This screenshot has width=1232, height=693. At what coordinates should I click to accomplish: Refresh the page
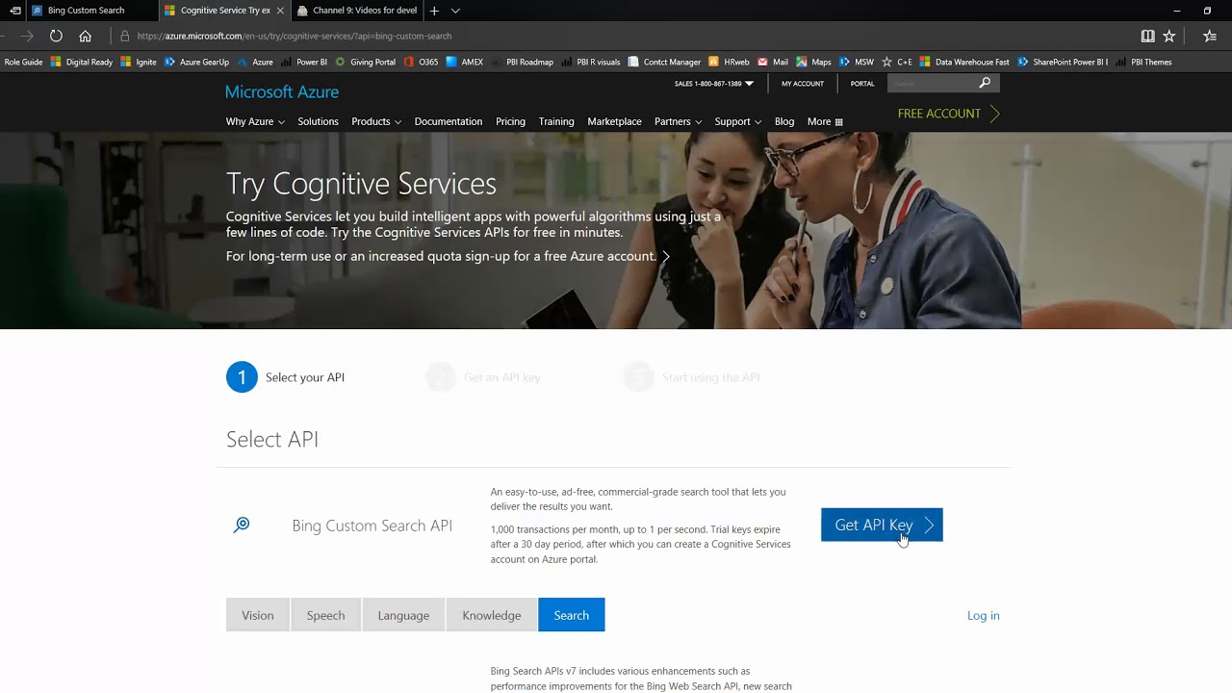[x=56, y=36]
